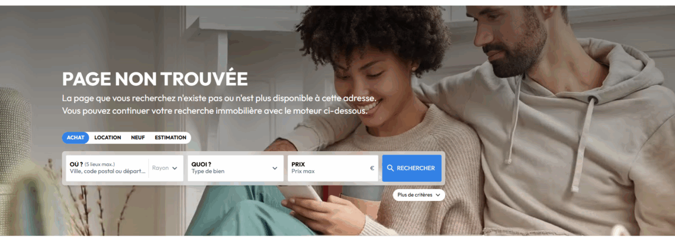The width and height of the screenshot is (675, 237).
Task: Click the euro symbol in price field
Action: tap(372, 168)
